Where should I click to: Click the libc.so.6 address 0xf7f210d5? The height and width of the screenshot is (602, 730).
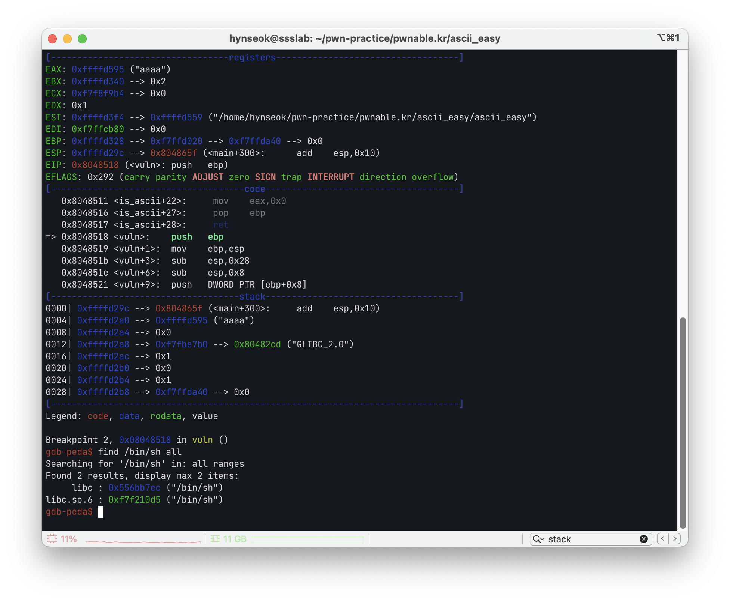click(134, 500)
